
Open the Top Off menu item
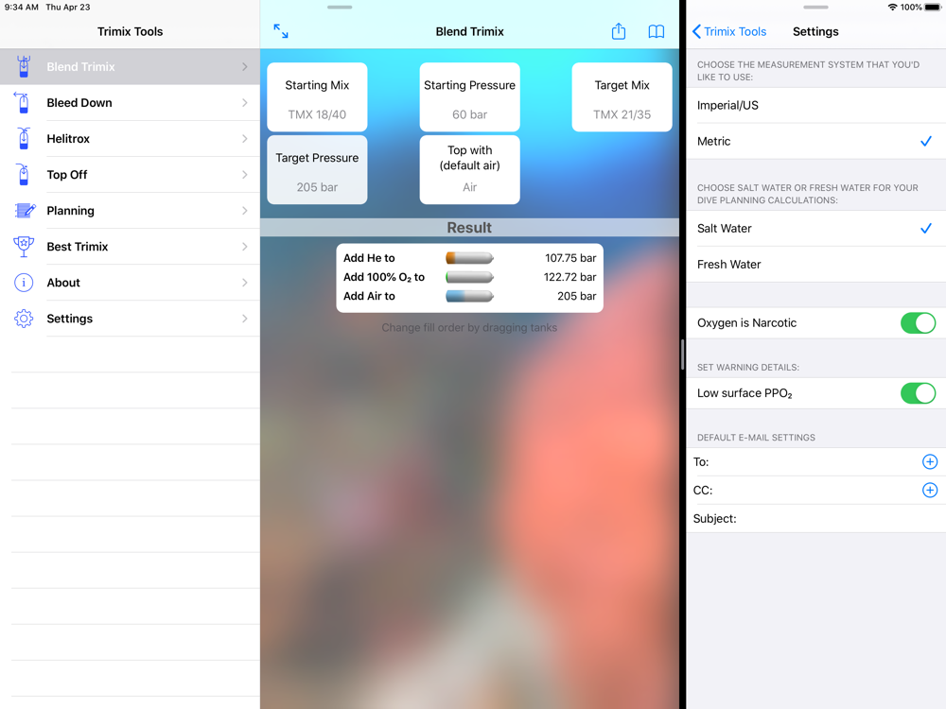click(x=130, y=175)
